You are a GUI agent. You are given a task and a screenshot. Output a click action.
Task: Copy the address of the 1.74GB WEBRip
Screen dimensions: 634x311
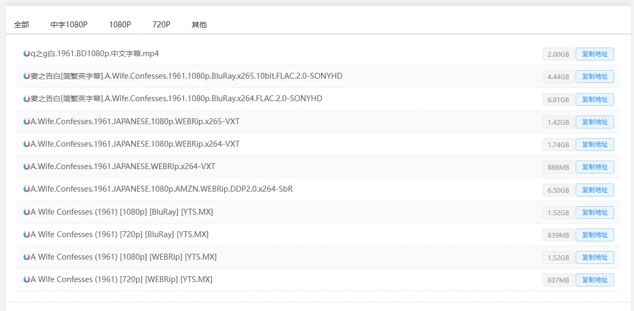coord(594,145)
